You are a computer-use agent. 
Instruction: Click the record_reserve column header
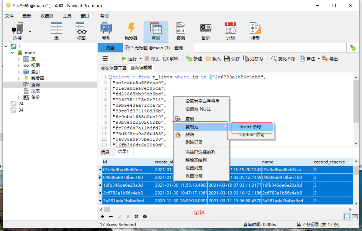point(332,162)
